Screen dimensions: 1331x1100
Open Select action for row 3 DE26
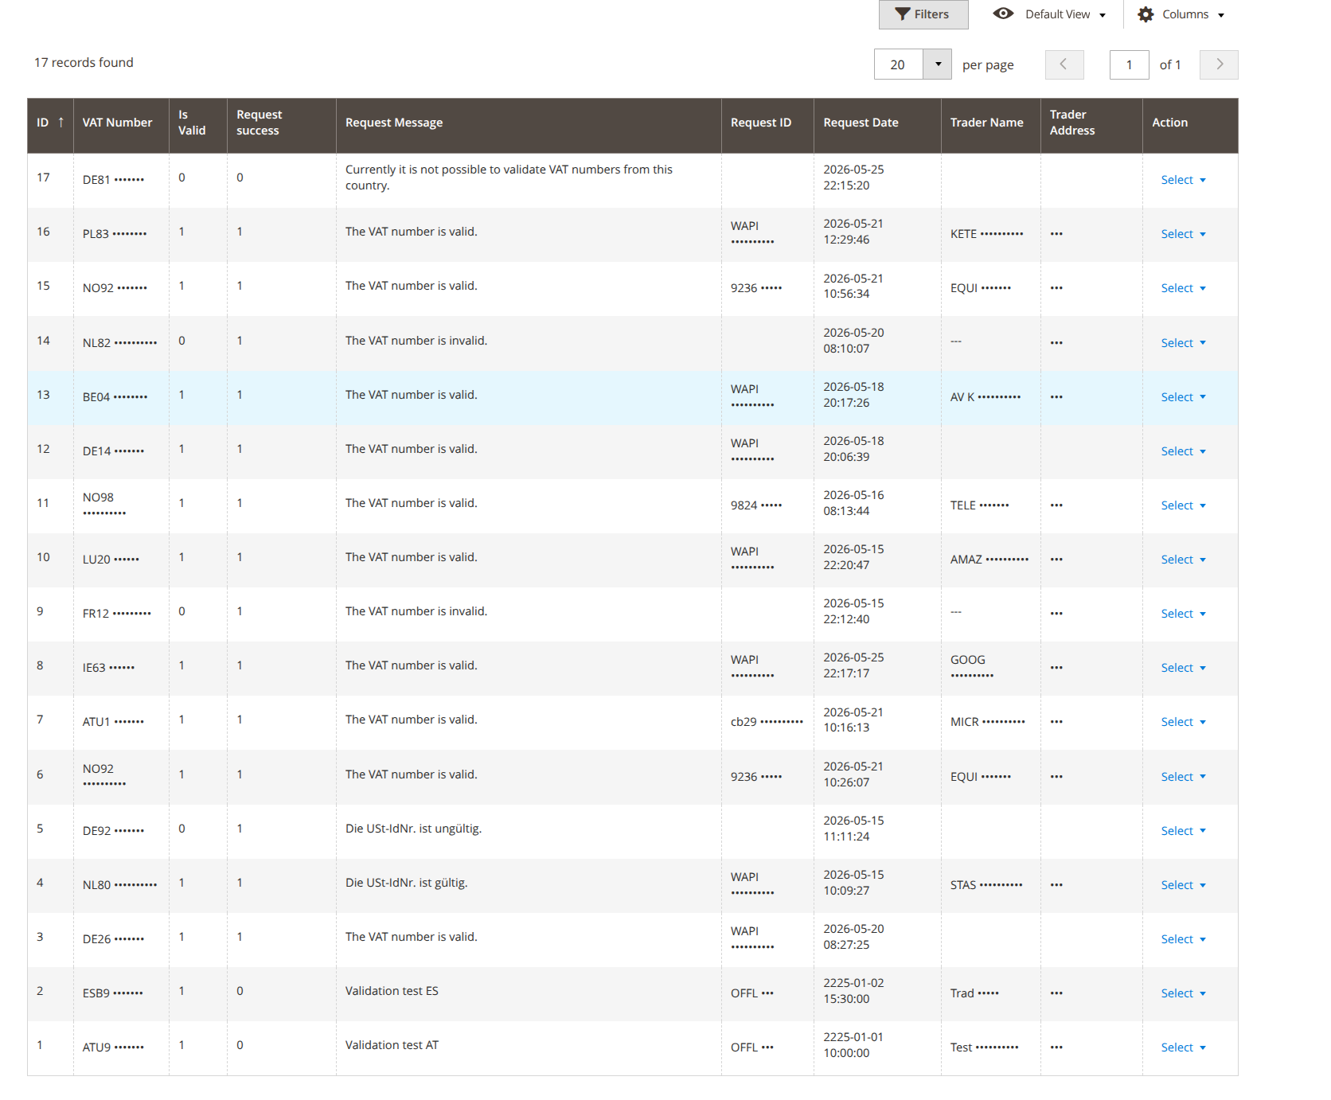(x=1183, y=939)
